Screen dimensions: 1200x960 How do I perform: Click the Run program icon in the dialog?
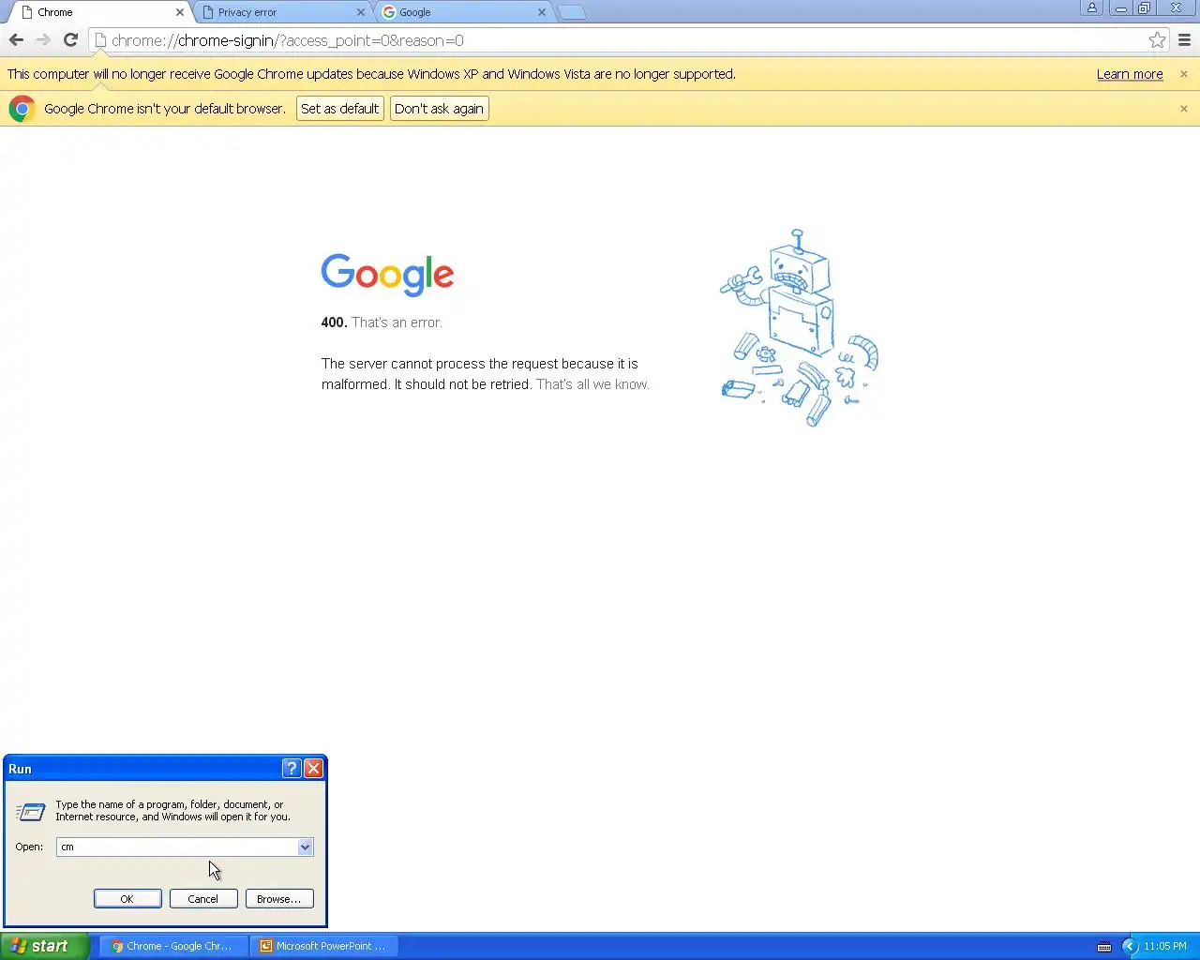pyautogui.click(x=30, y=812)
